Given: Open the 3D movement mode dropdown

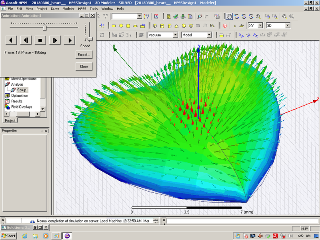Looking at the screenshot, I should click(287, 26).
